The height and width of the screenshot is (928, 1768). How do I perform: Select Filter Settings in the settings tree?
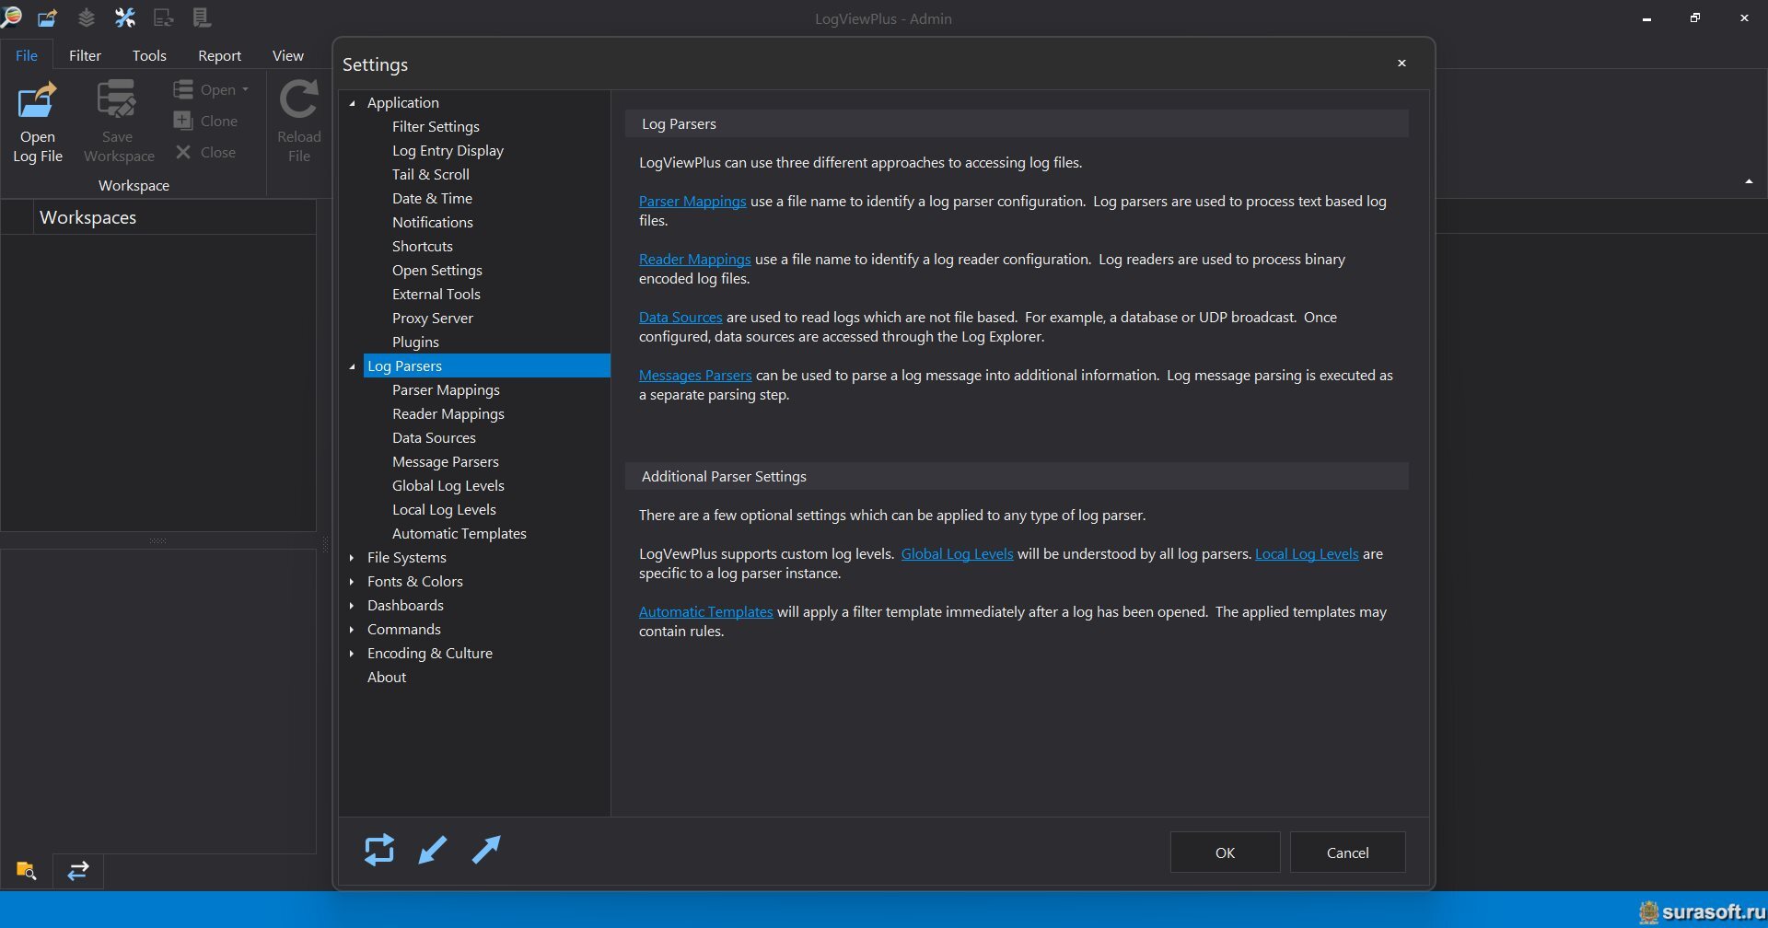[x=436, y=126]
